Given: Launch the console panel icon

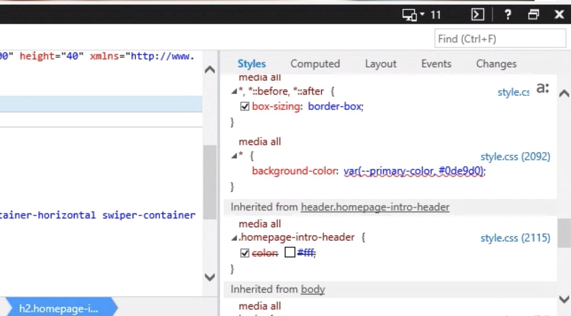Looking at the screenshot, I should click(x=477, y=14).
